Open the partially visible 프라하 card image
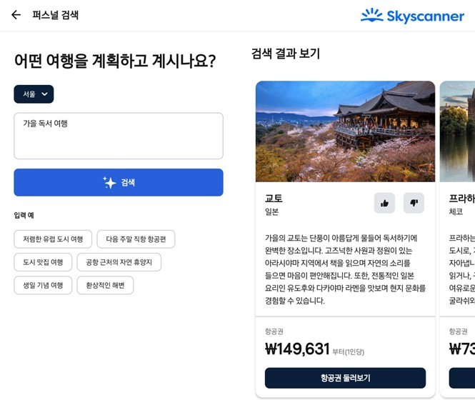The image size is (475, 420). click(x=457, y=131)
